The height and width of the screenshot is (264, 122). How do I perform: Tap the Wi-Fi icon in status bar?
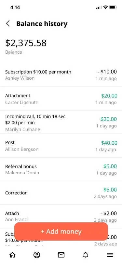(105, 7)
